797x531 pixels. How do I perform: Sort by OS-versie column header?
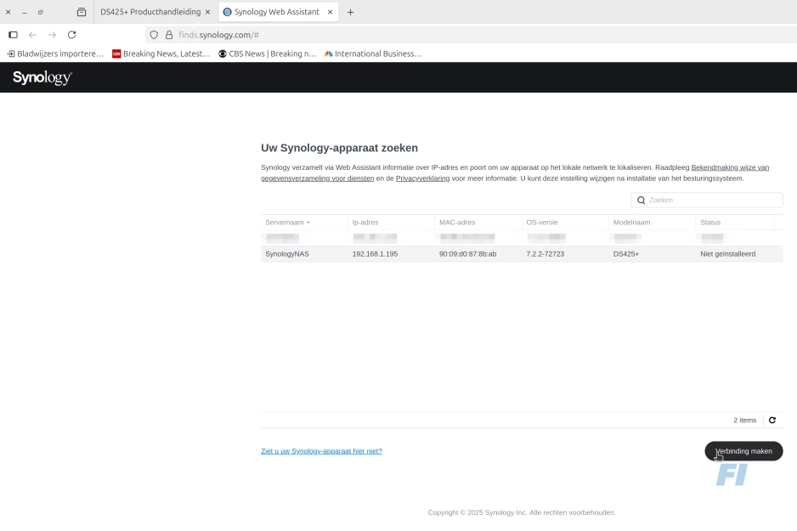(565, 223)
